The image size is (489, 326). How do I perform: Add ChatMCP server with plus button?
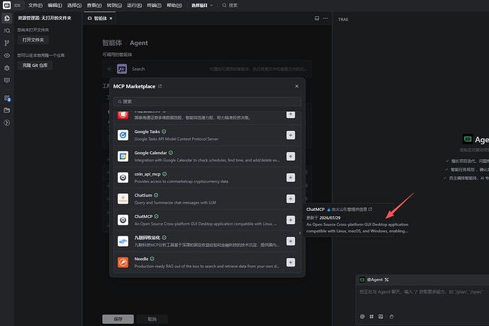[291, 220]
